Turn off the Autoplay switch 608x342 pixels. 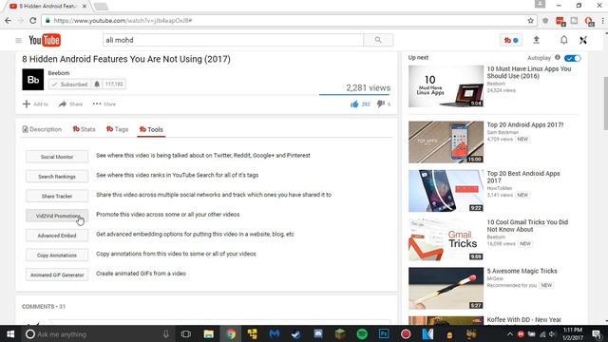(x=572, y=58)
